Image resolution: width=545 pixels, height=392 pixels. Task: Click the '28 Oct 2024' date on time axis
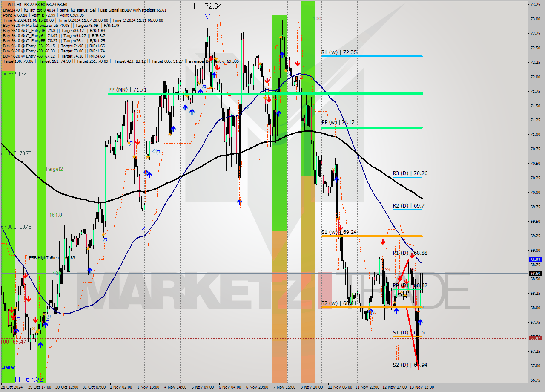pyautogui.click(x=11, y=387)
